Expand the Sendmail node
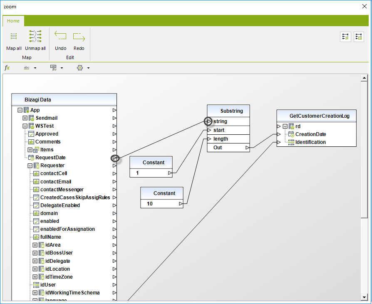The width and height of the screenshot is (372, 304). [25, 118]
